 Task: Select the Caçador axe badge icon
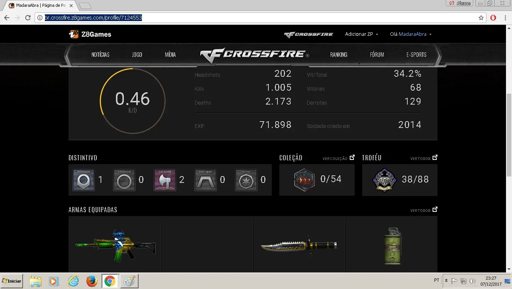tap(165, 180)
